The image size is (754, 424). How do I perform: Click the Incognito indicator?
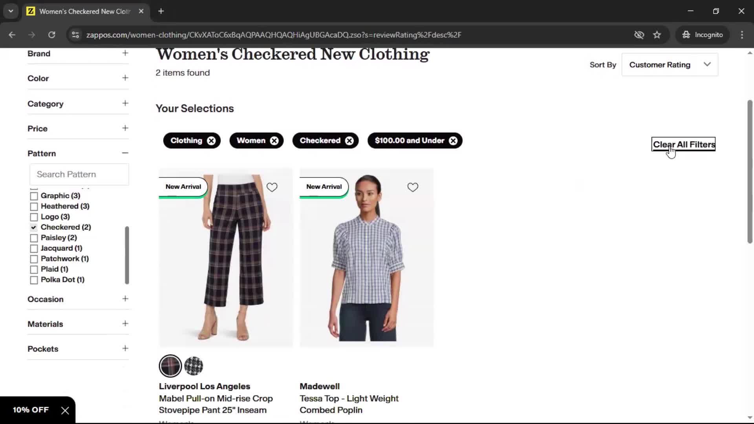[x=703, y=35]
